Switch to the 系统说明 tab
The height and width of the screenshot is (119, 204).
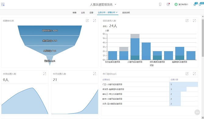[126, 13]
